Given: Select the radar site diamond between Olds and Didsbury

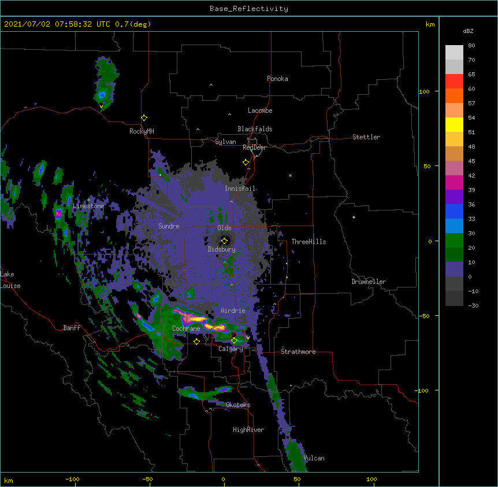Looking at the screenshot, I should (224, 241).
